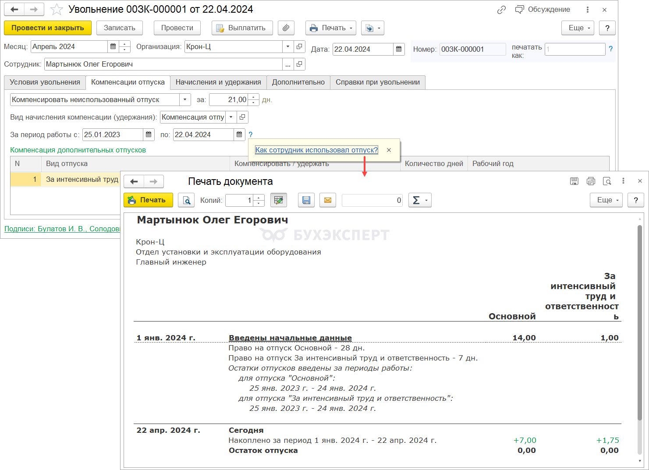Save printed form with blue diskette icon
649x470 pixels.
(x=306, y=200)
